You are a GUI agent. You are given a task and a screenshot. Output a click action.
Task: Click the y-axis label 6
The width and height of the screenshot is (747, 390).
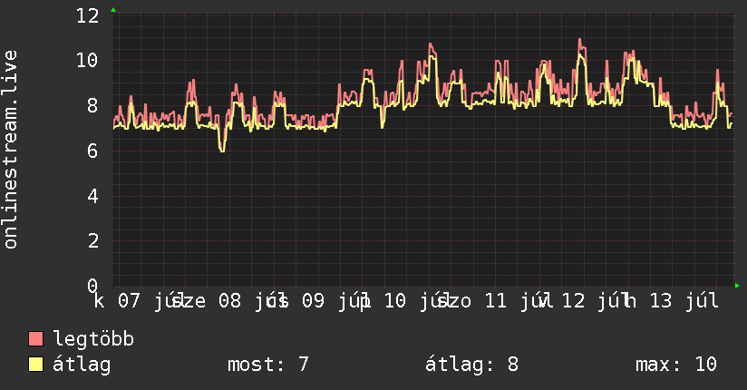[92, 151]
